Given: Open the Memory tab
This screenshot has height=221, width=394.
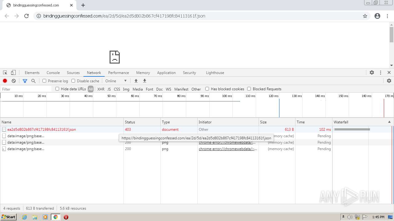Looking at the screenshot, I should point(143,73).
